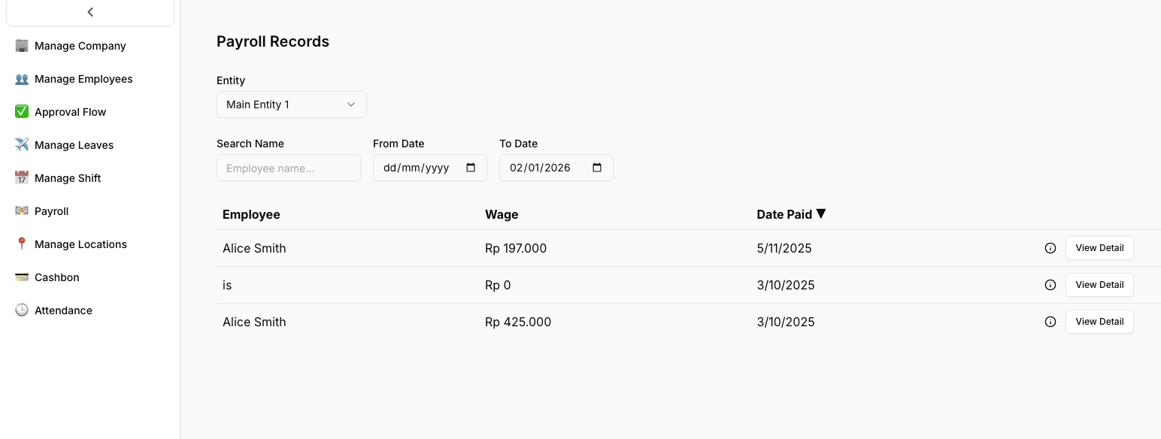Open the Entity dropdown showing Main Entity 1
Image resolution: width=1161 pixels, height=439 pixels.
tap(291, 104)
